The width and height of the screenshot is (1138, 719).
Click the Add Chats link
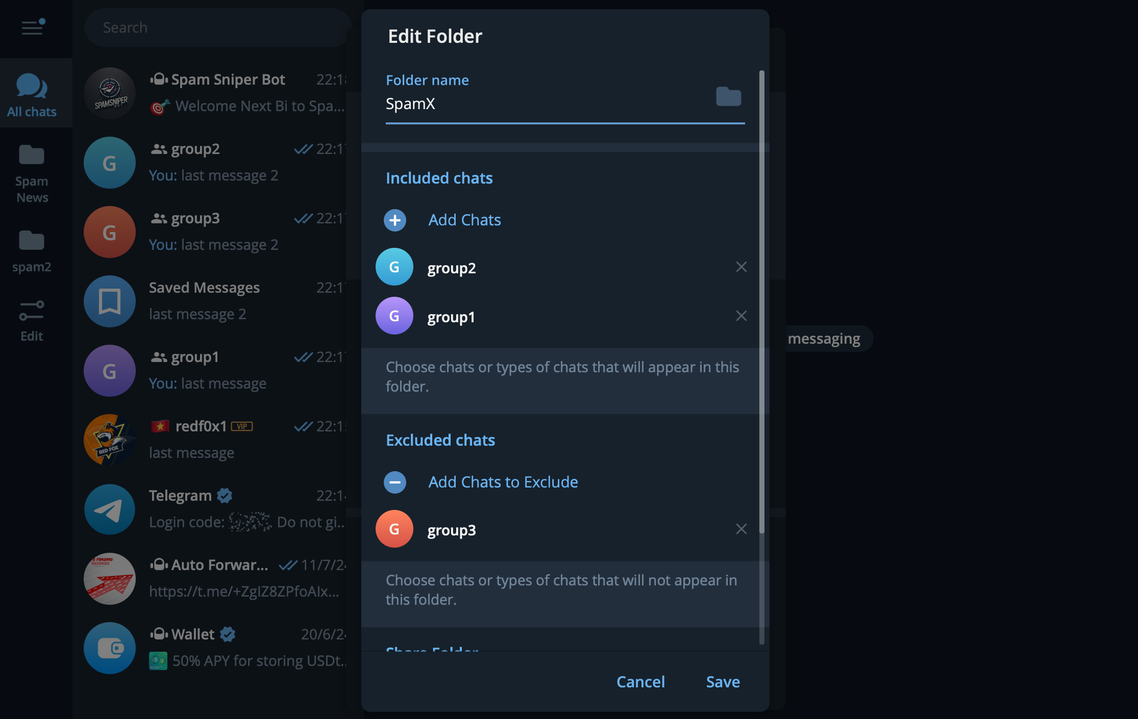(x=464, y=220)
